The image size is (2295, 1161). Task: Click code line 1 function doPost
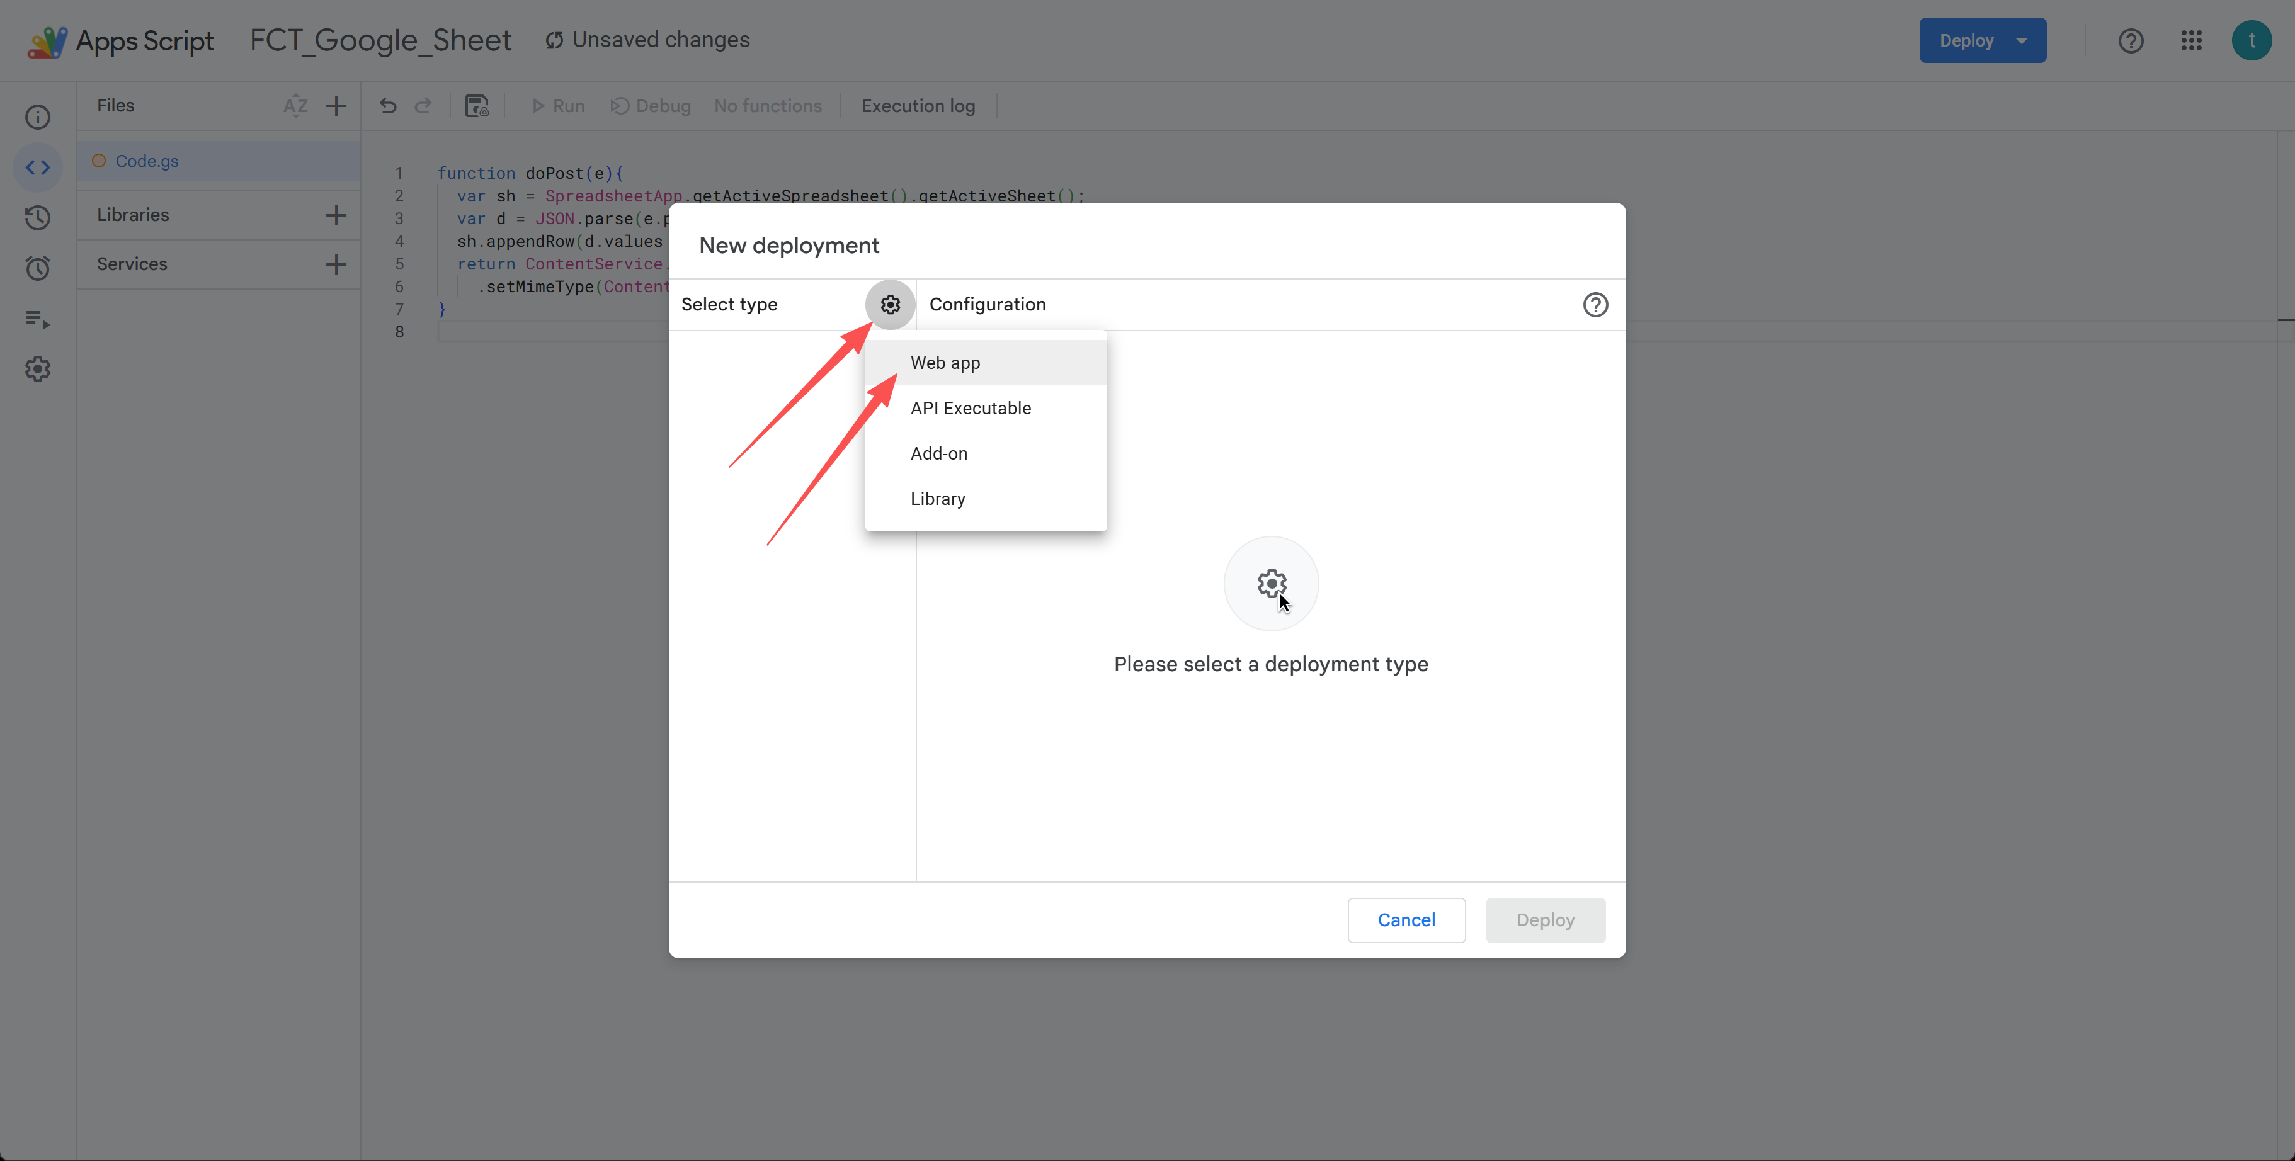tap(530, 173)
